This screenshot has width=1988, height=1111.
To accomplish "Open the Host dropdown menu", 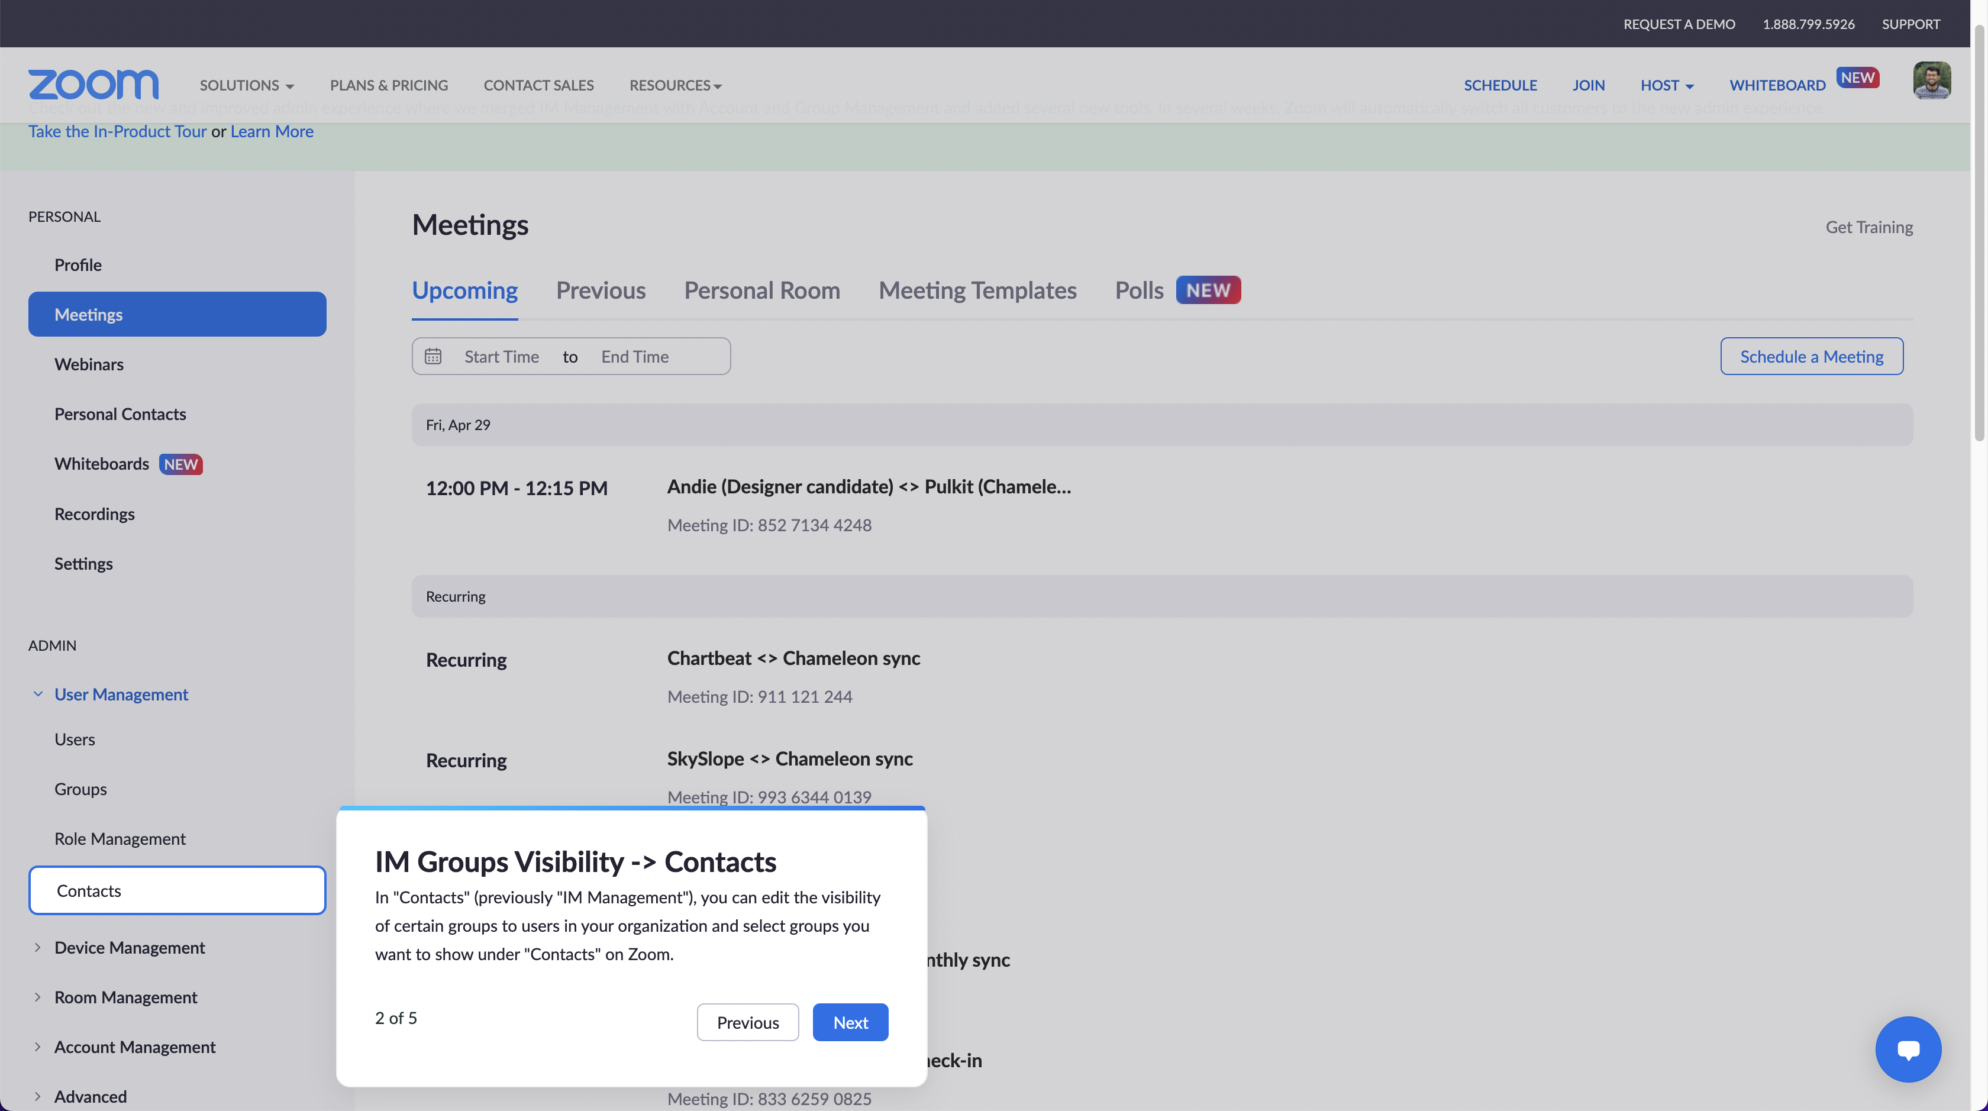I will 1667,85.
